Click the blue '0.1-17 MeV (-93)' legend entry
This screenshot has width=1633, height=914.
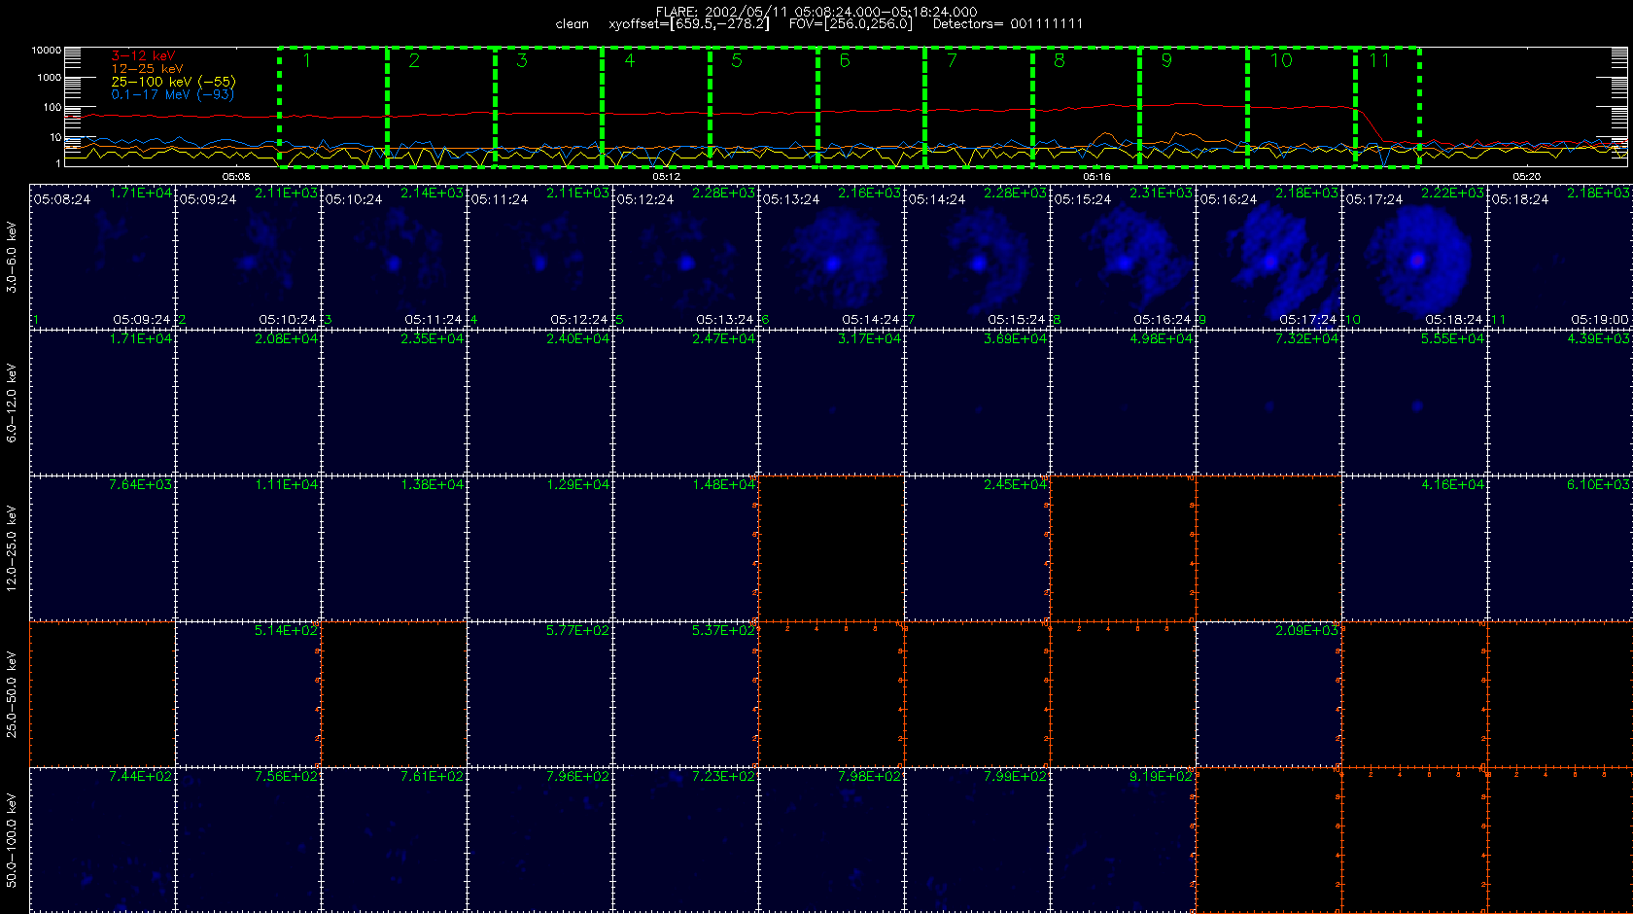pyautogui.click(x=172, y=94)
